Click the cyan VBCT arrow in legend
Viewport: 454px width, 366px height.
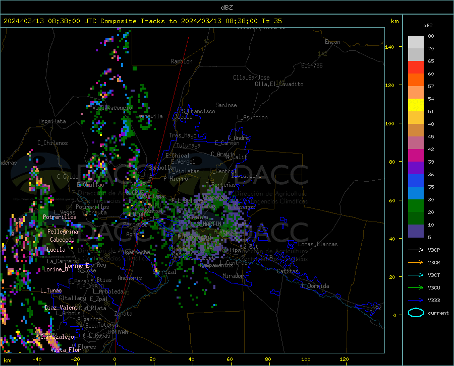[416, 275]
